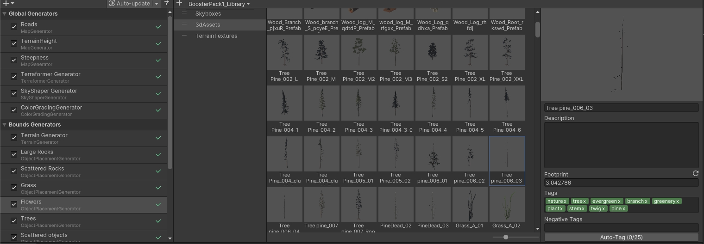This screenshot has width=704, height=244.
Task: Adjust the thumbnail size slider
Action: click(x=506, y=237)
